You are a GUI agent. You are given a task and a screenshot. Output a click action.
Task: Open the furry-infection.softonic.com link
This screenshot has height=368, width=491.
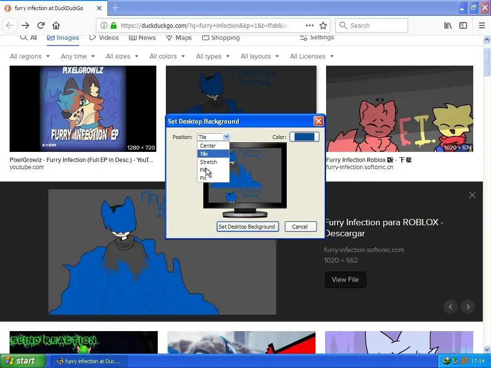pos(364,250)
